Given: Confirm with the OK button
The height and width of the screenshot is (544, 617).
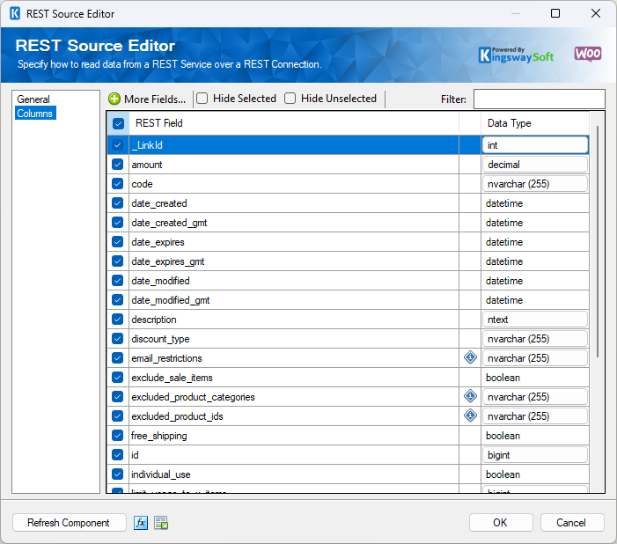Looking at the screenshot, I should pyautogui.click(x=501, y=522).
